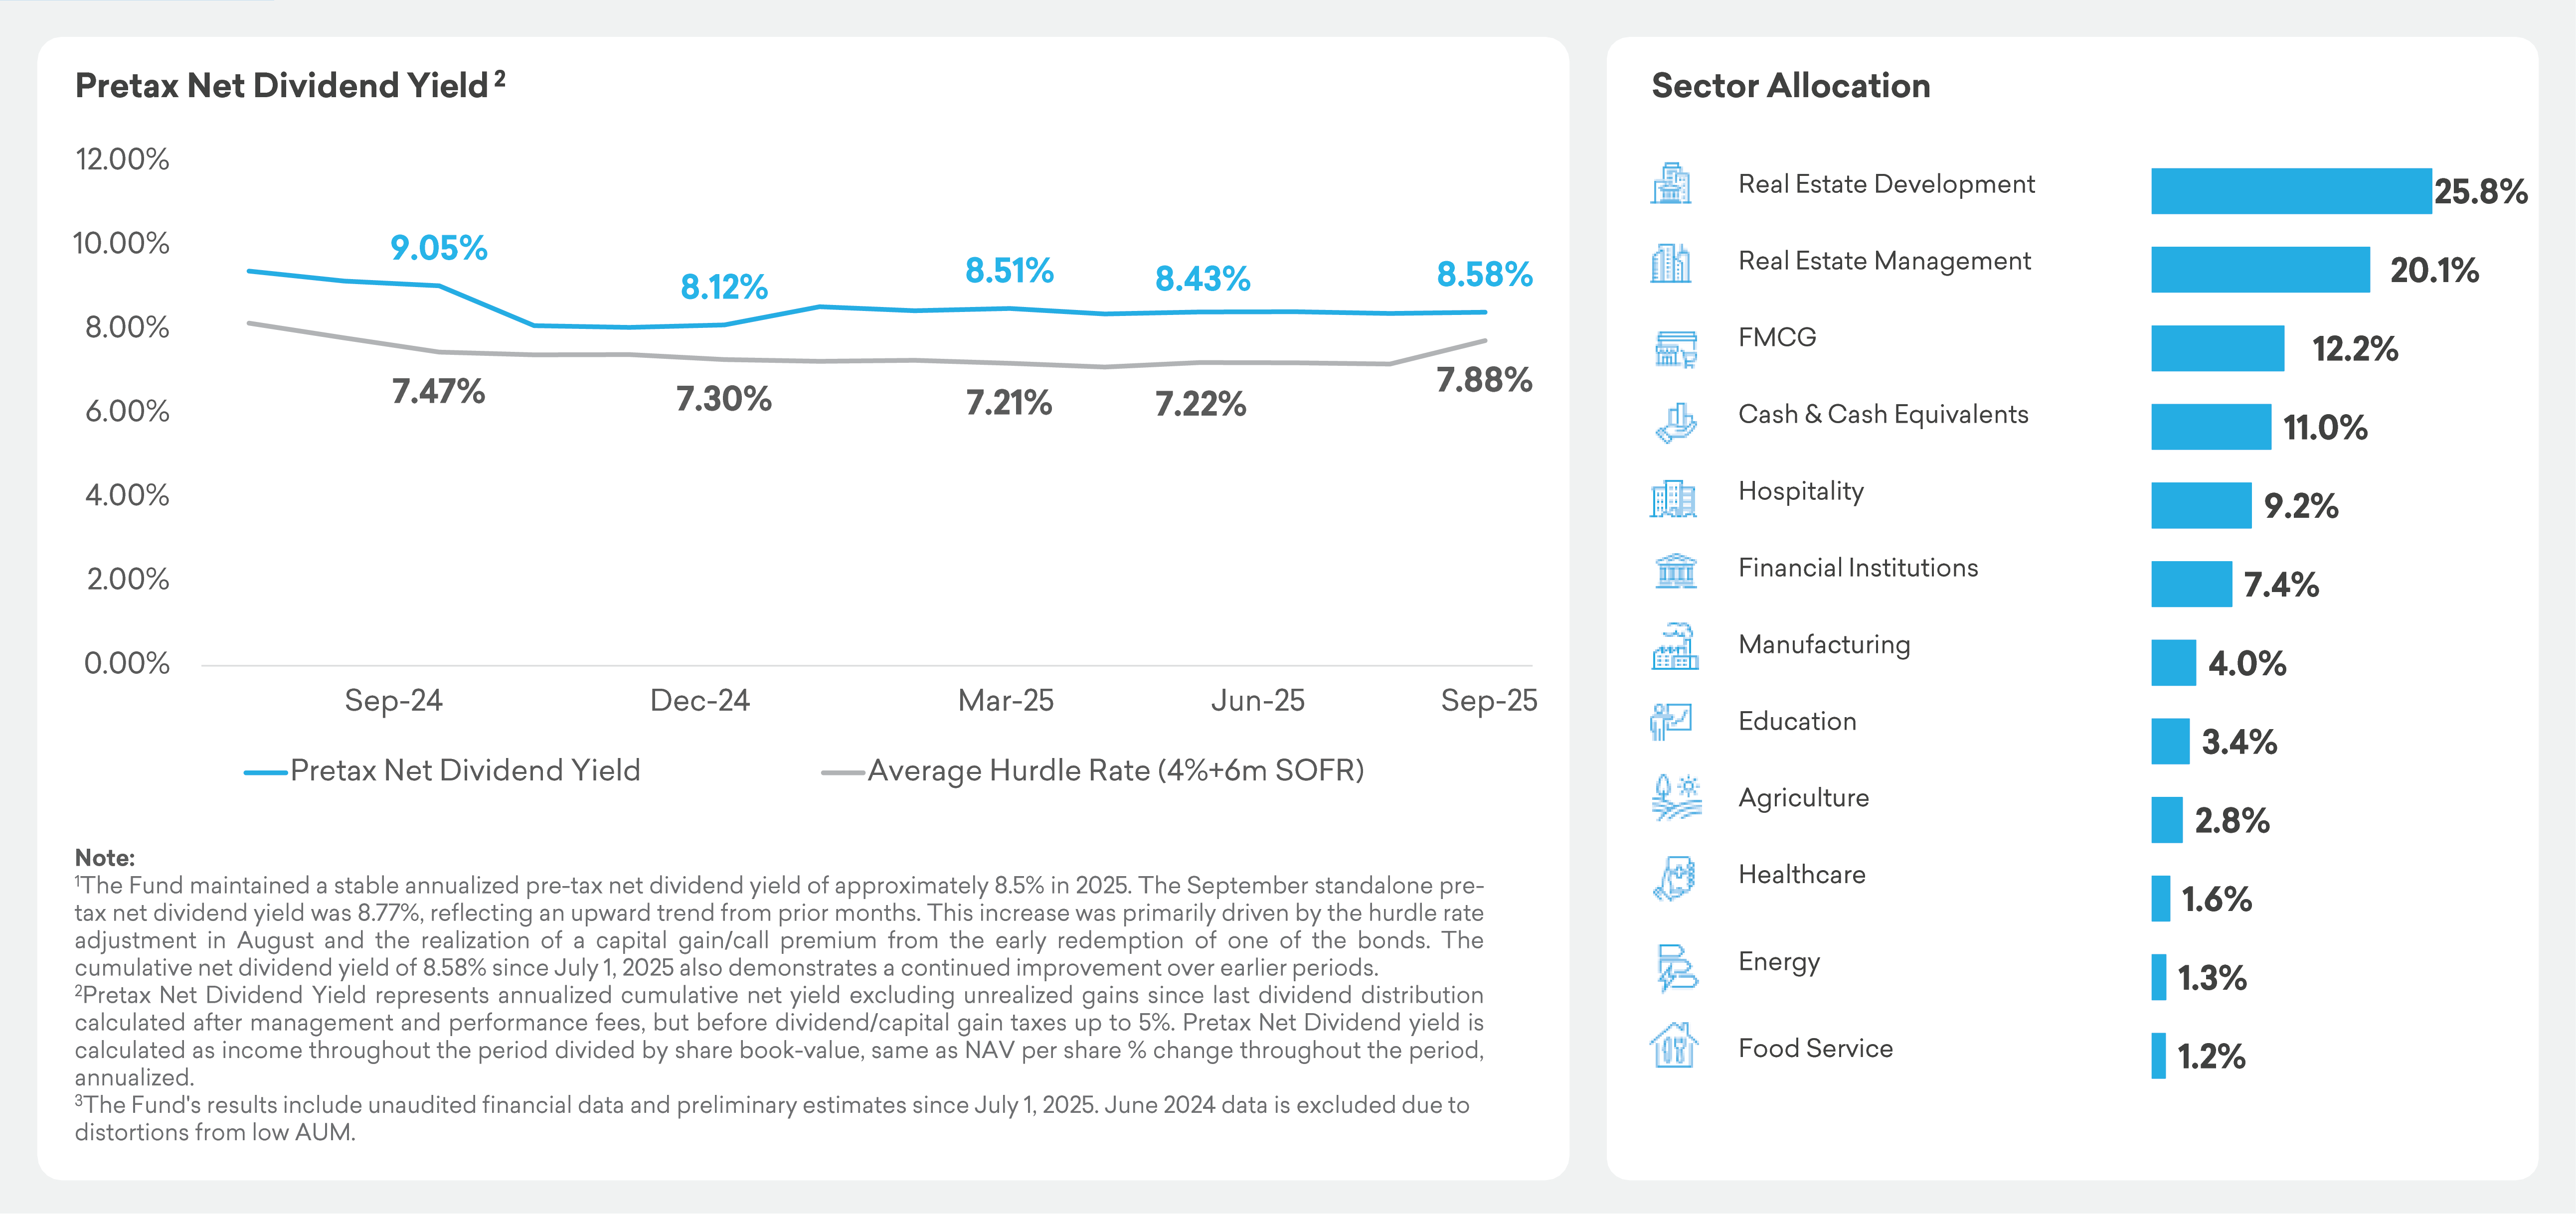Click the Manufacturing factory icon
The image size is (2576, 1214).
tap(1675, 647)
